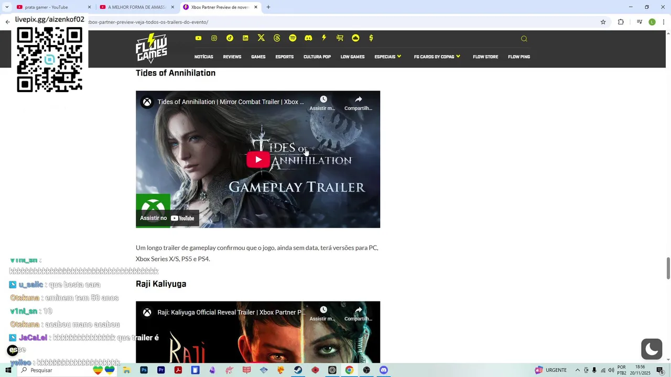The image size is (671, 377).
Task: Toggle dark mode with moon button
Action: click(x=652, y=349)
